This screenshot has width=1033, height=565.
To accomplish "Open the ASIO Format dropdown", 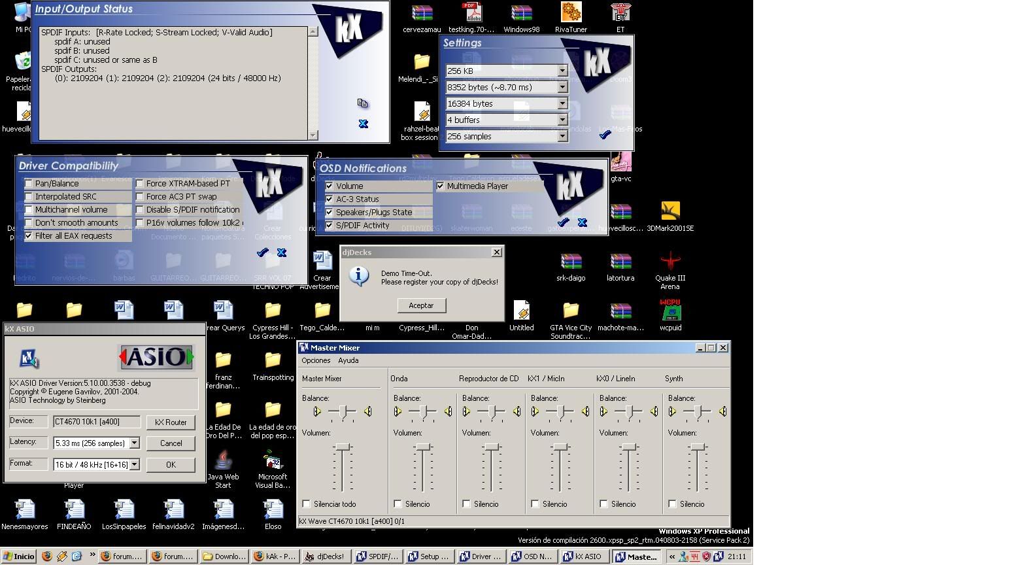I will [134, 464].
